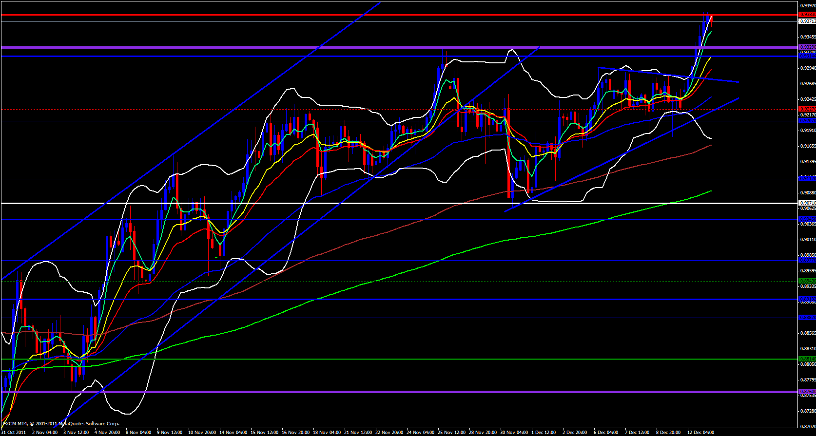Click the 6 Dec 04:00 time label
Screen dimensions: 816x436
[x=606, y=433]
